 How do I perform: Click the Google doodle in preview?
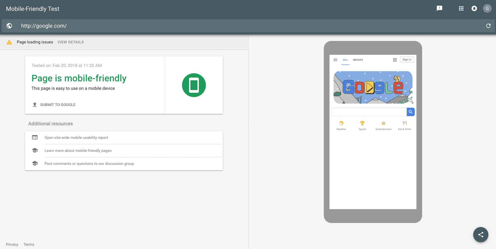pos(373,87)
